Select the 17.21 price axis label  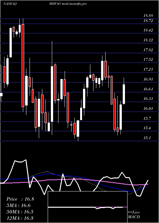(149, 69)
